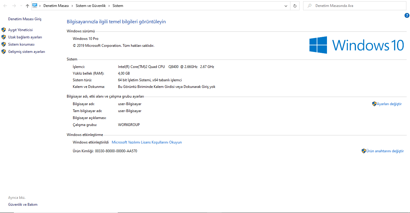
Task: Open Gelişmiş sistem ayarları
Action: (27, 52)
